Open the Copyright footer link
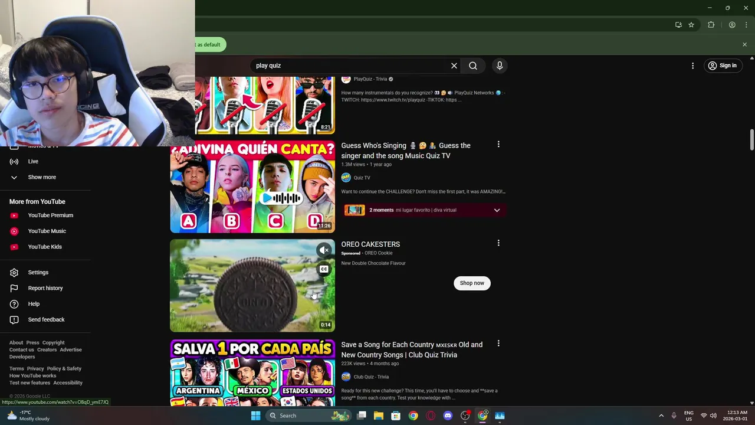The image size is (755, 425). click(x=53, y=342)
